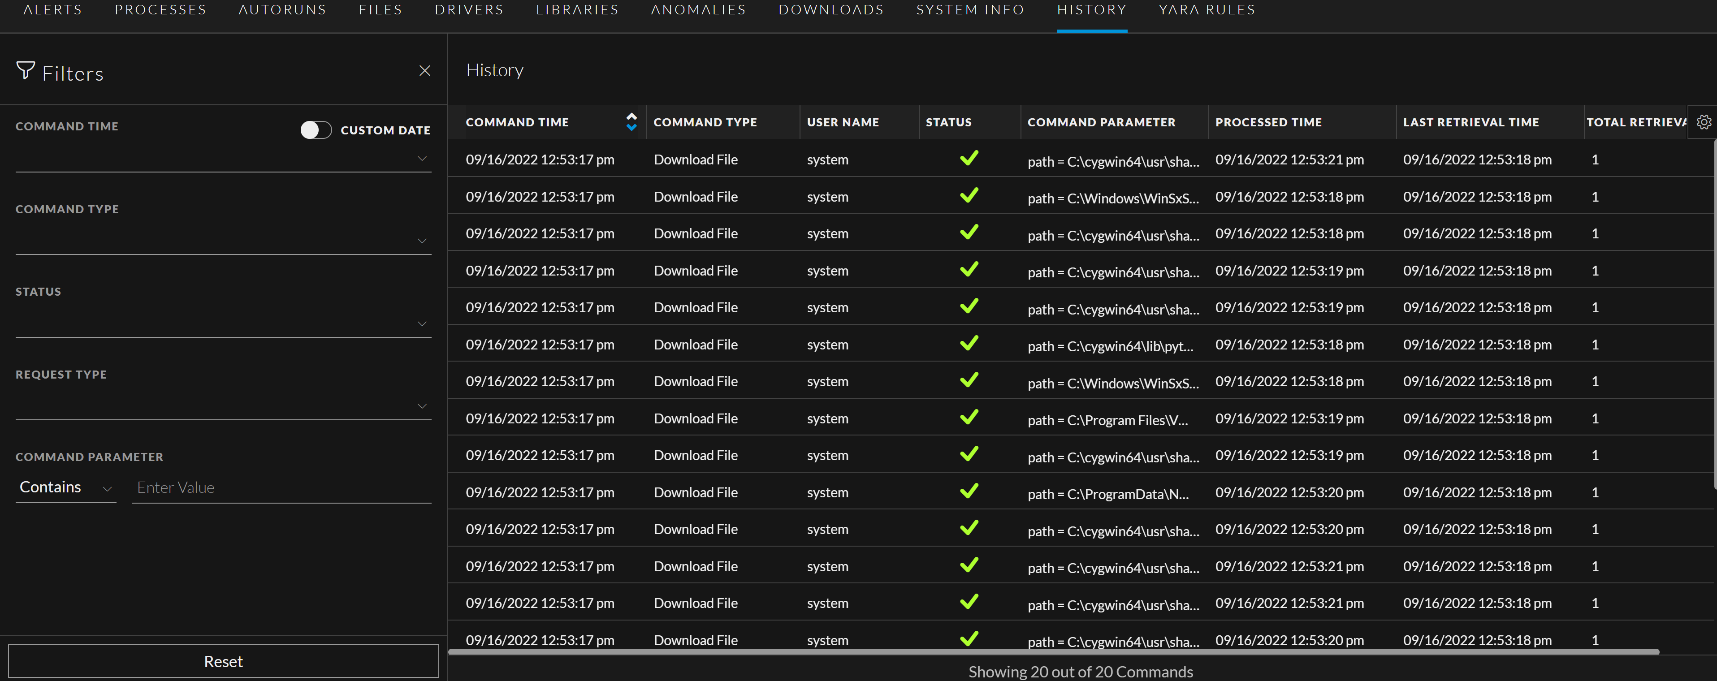Click status checkmark for lib\pyt row
Viewport: 1717px width, 681px height.
pos(969,344)
